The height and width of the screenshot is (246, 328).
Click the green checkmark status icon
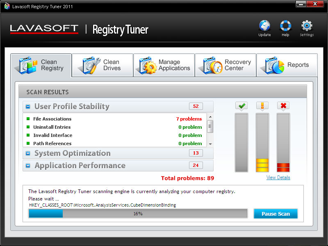pos(241,106)
